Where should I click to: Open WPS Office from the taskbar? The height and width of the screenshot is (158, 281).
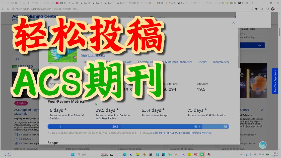pos(196,154)
